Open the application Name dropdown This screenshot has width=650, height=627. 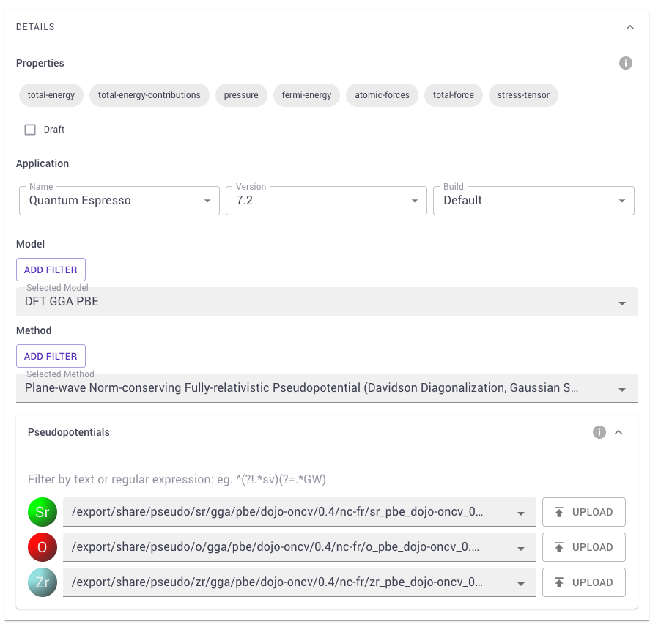pyautogui.click(x=119, y=201)
